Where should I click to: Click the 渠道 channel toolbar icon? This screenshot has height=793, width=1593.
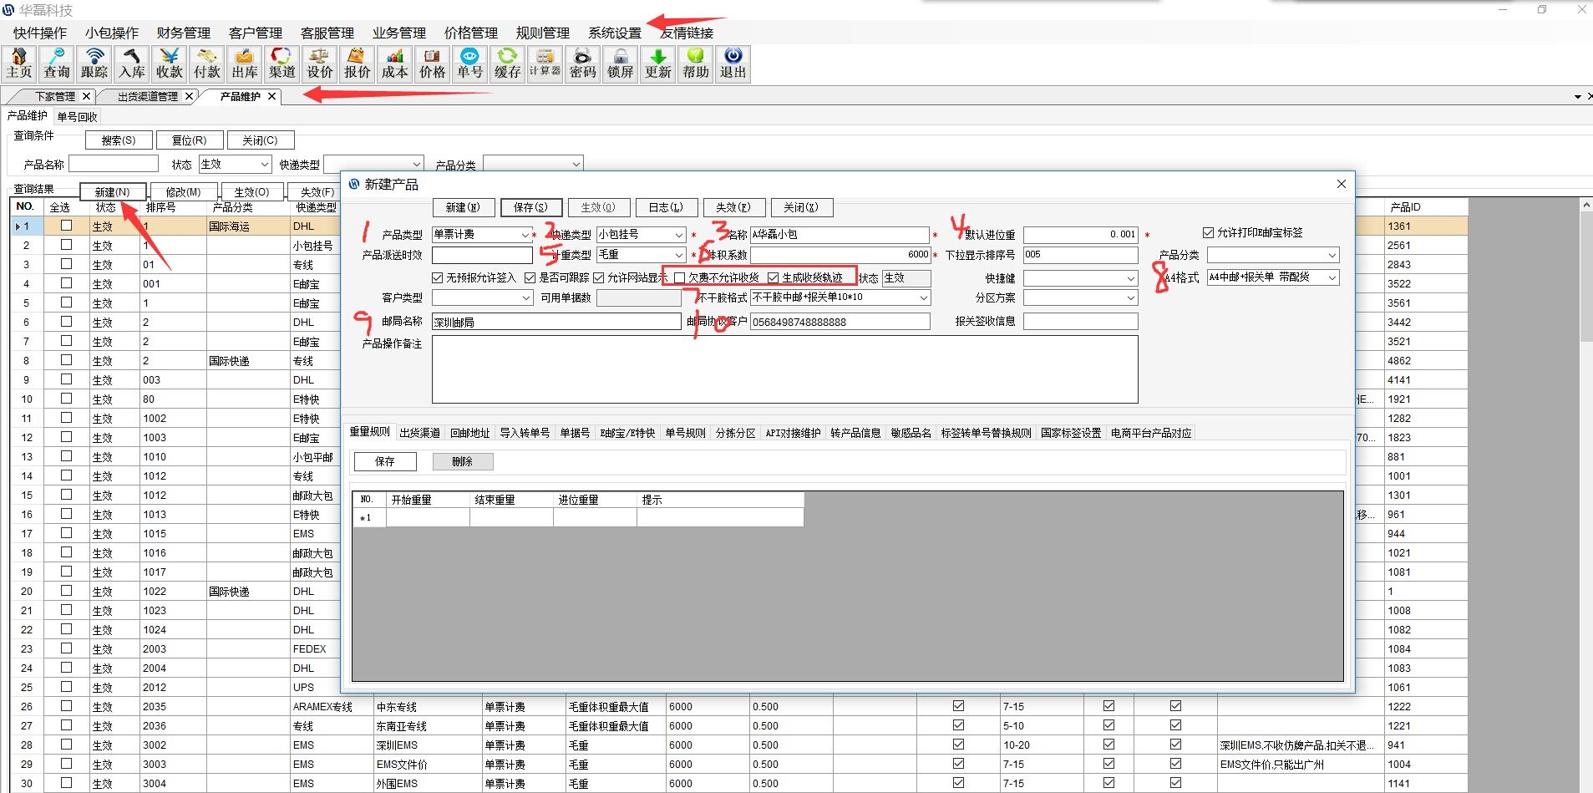[282, 64]
